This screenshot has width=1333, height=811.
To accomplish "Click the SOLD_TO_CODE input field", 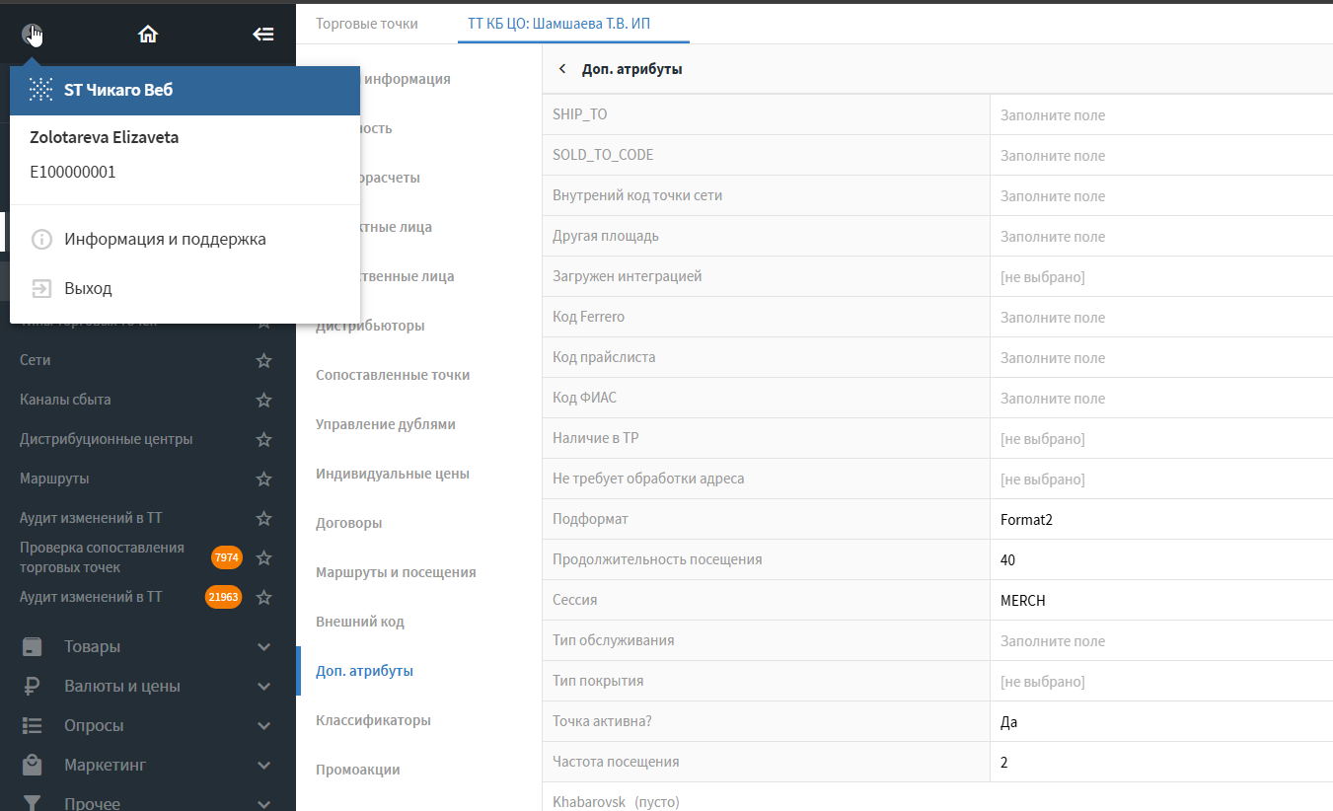I will (x=1161, y=156).
